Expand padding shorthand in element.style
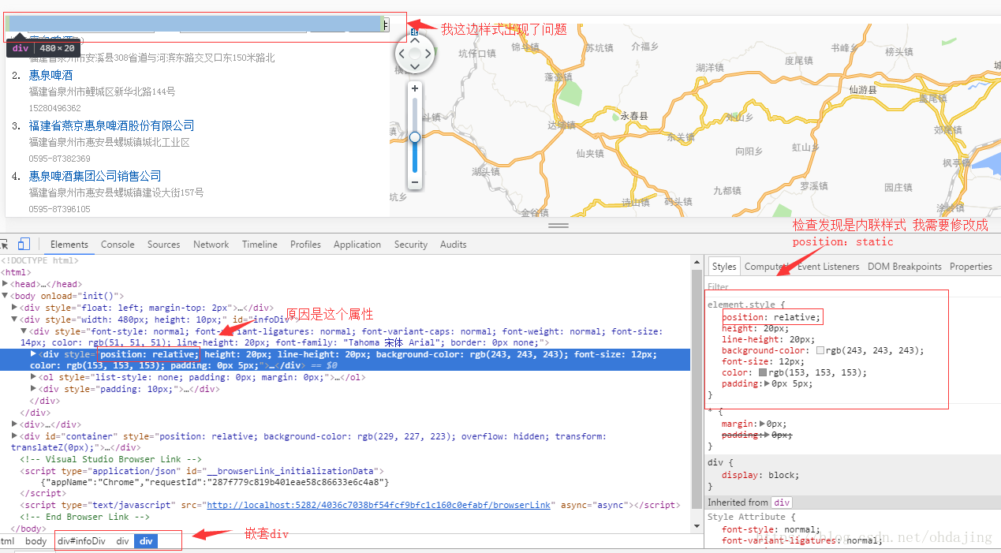Image resolution: width=1001 pixels, height=553 pixels. pyautogui.click(x=768, y=384)
